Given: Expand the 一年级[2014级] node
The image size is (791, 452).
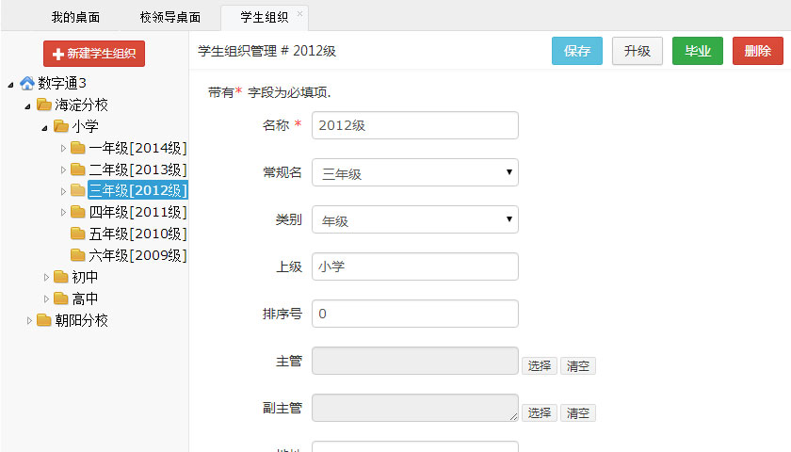Looking at the screenshot, I should coord(63,148).
